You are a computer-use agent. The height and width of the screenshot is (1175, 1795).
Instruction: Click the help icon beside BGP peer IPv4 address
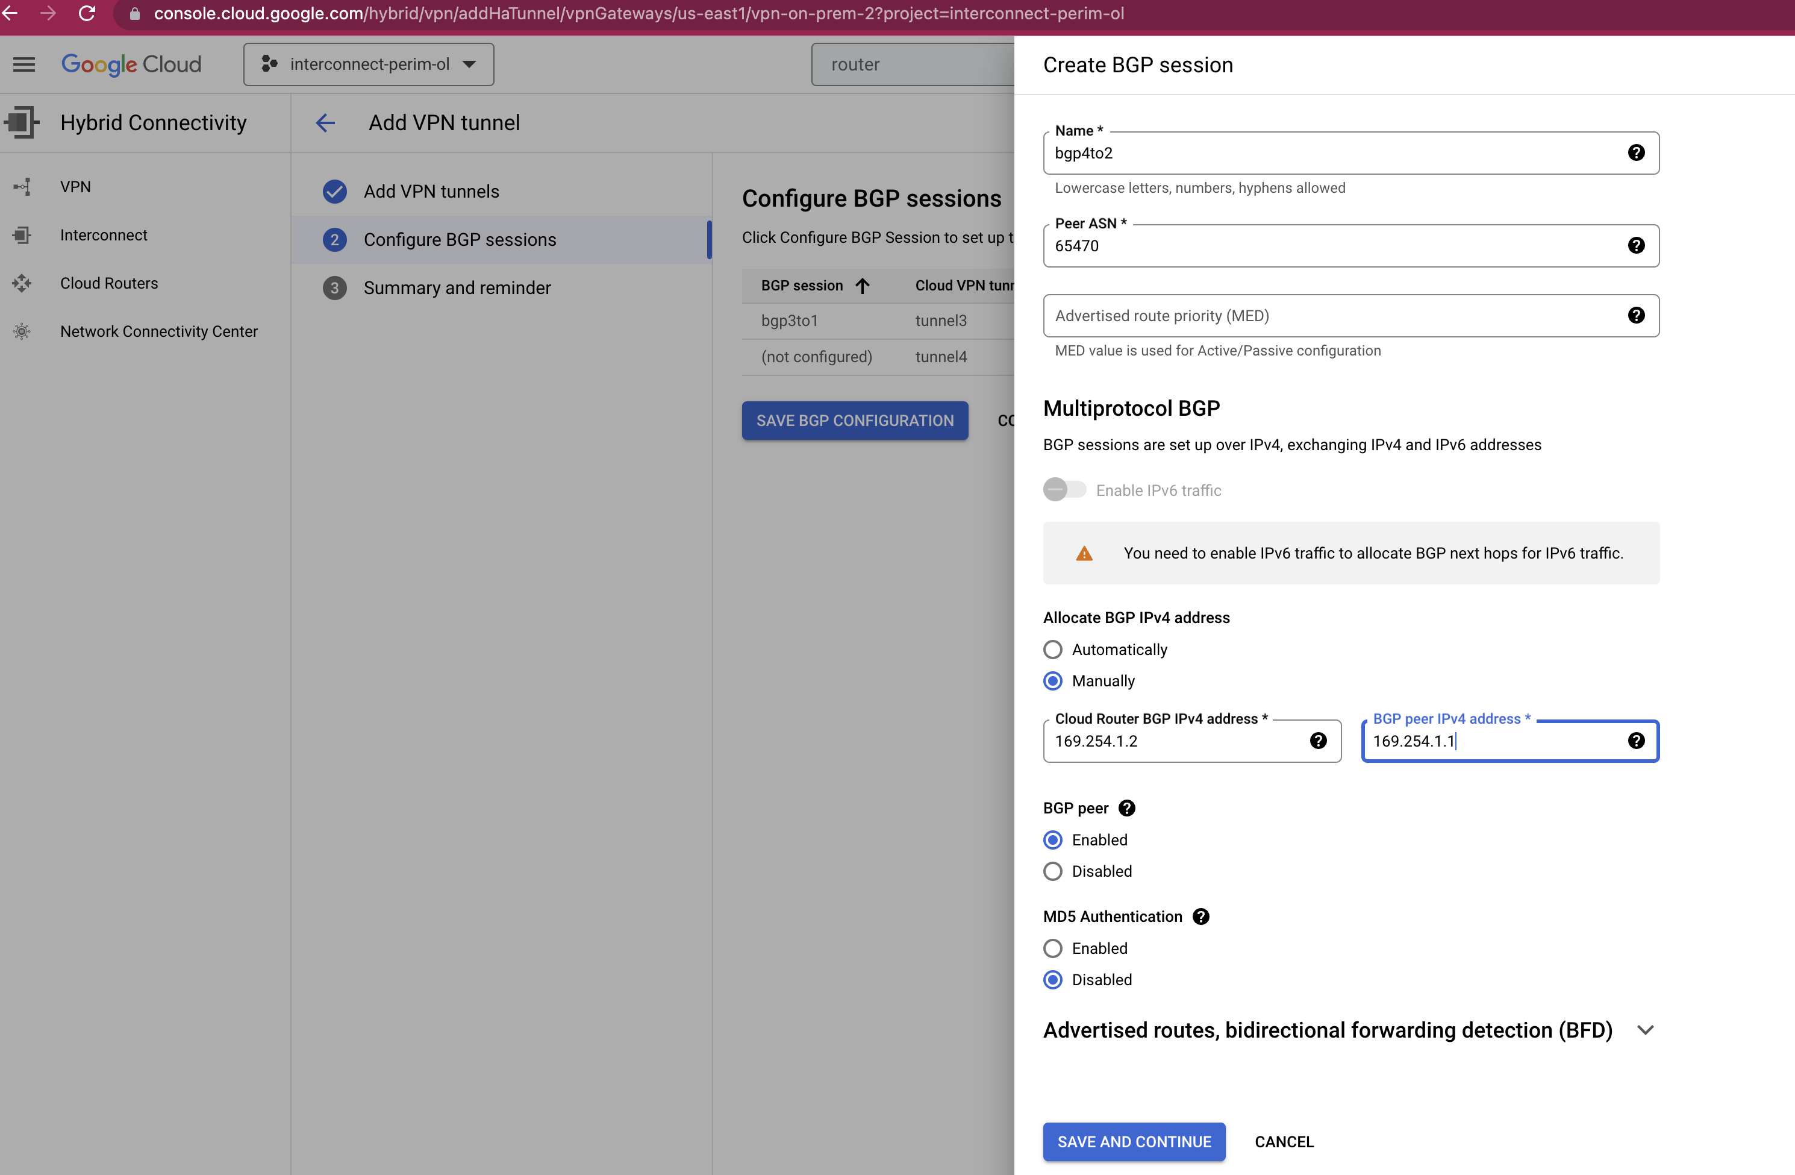pos(1636,741)
